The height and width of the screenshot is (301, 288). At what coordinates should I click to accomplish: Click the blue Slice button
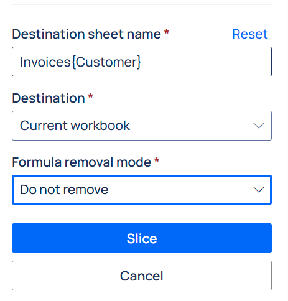coord(142,238)
